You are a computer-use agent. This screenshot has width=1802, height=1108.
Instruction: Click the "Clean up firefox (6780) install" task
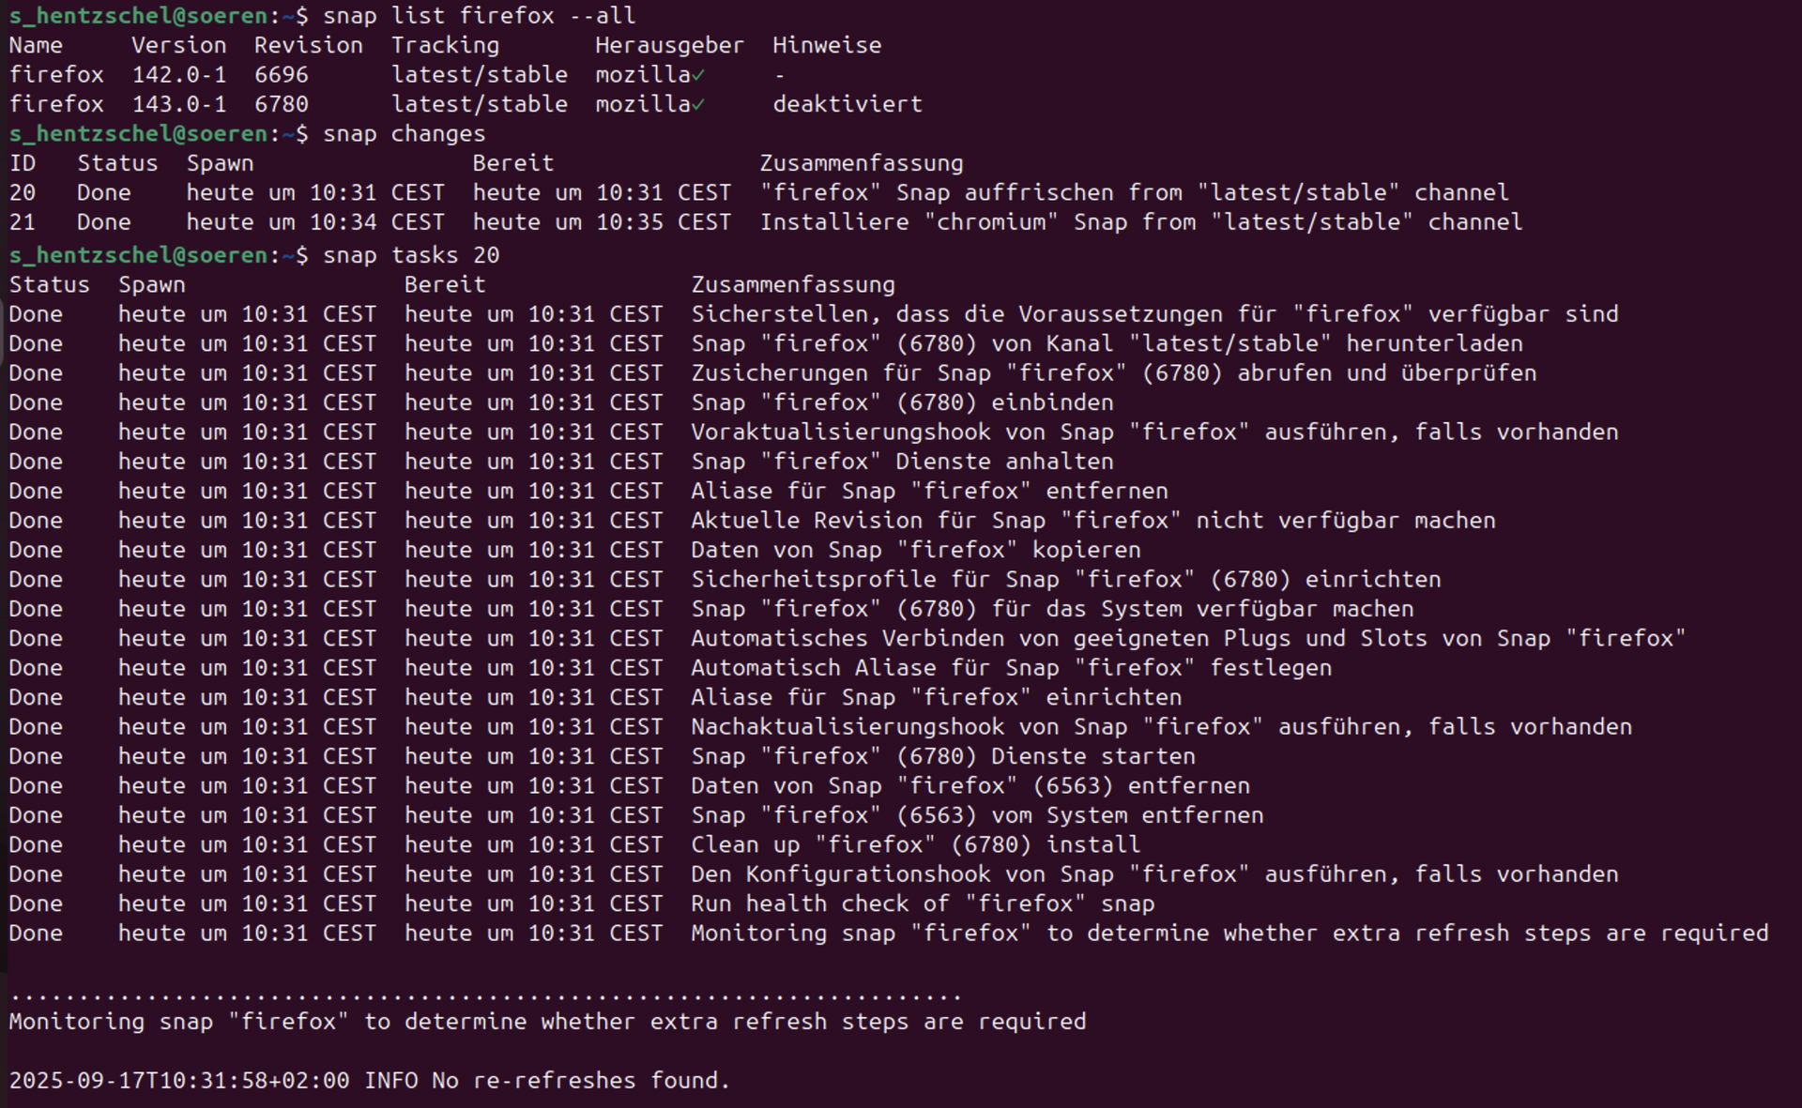915,844
